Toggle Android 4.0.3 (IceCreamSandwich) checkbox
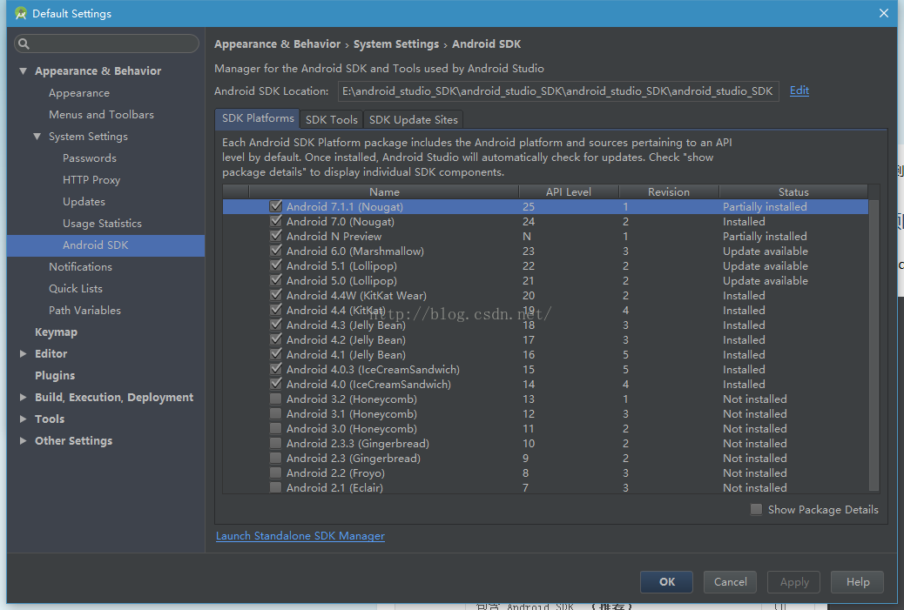904x610 pixels. (275, 369)
